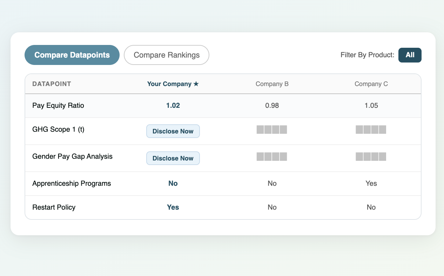The width and height of the screenshot is (444, 276).
Task: Click Company C's Yes for Apprenticeship Programs
Action: (371, 183)
